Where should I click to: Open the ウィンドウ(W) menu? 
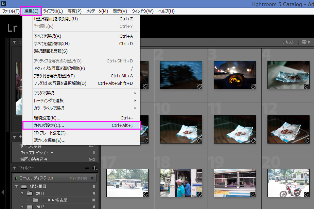click(143, 11)
